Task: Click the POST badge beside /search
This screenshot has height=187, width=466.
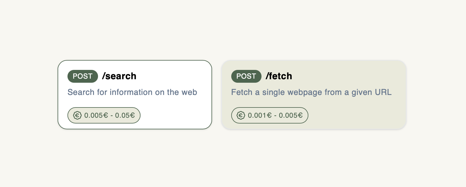Action: tap(83, 76)
